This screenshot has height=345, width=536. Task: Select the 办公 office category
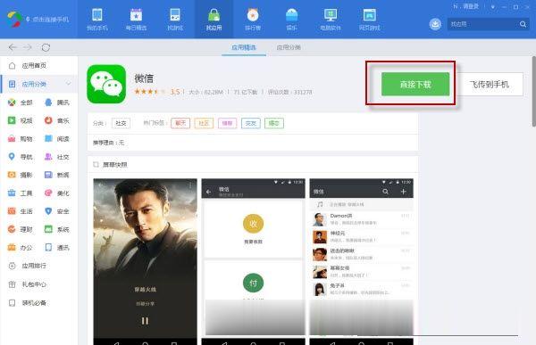pyautogui.click(x=21, y=248)
